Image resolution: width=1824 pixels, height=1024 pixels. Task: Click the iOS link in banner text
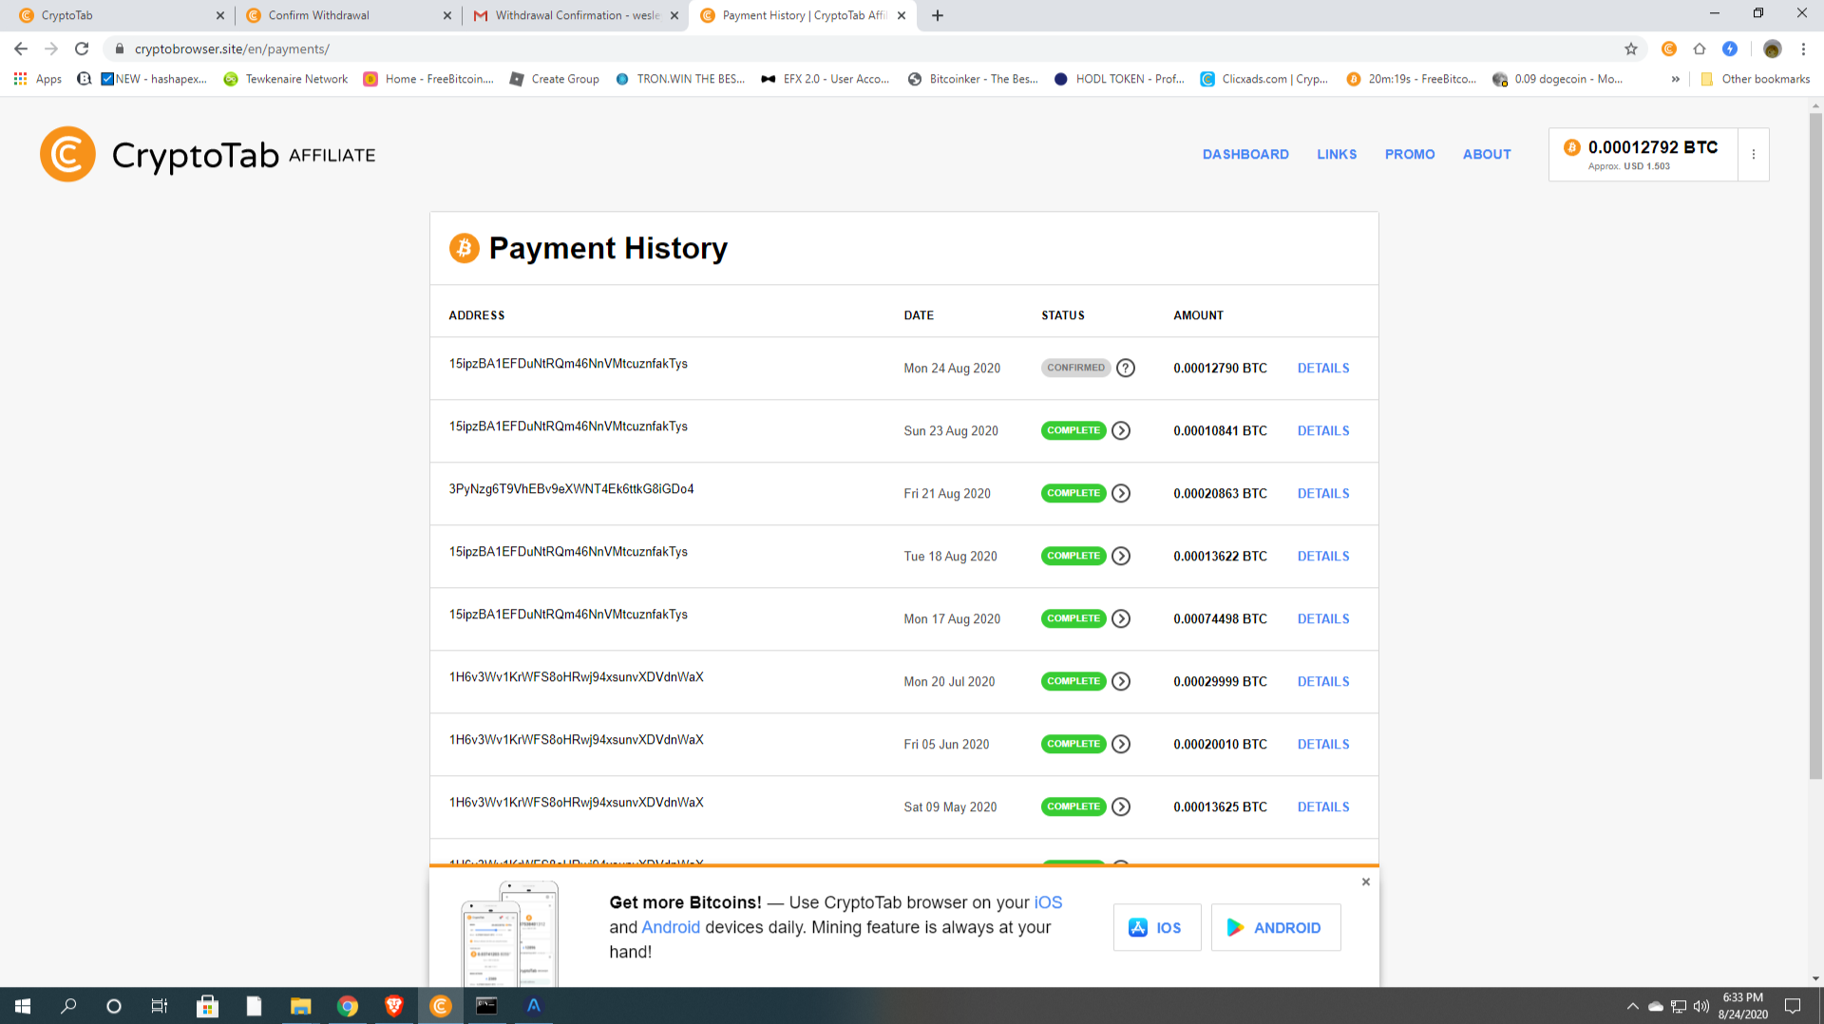click(1048, 902)
